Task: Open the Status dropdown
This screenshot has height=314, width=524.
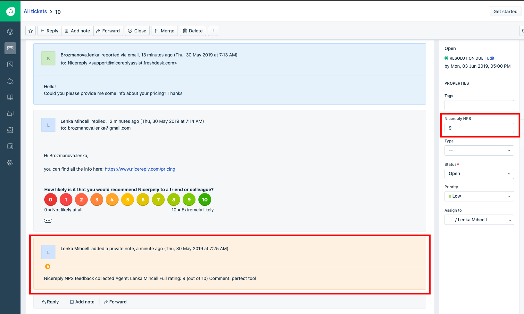Action: click(x=479, y=174)
